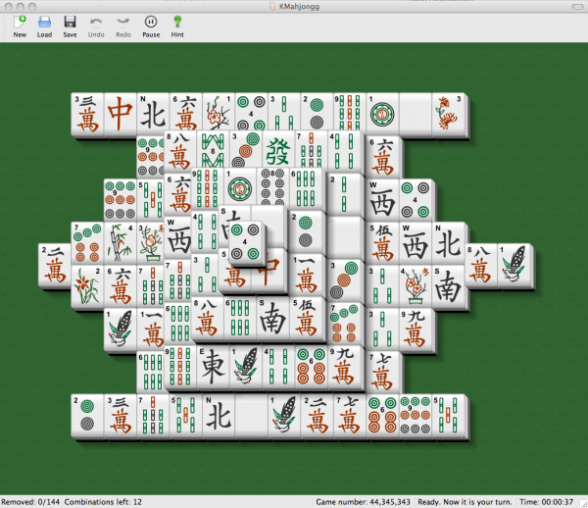Viewport: 588px width, 508px height.
Task: Click the "Time: 00:00:37" timer display
Action: point(547,502)
